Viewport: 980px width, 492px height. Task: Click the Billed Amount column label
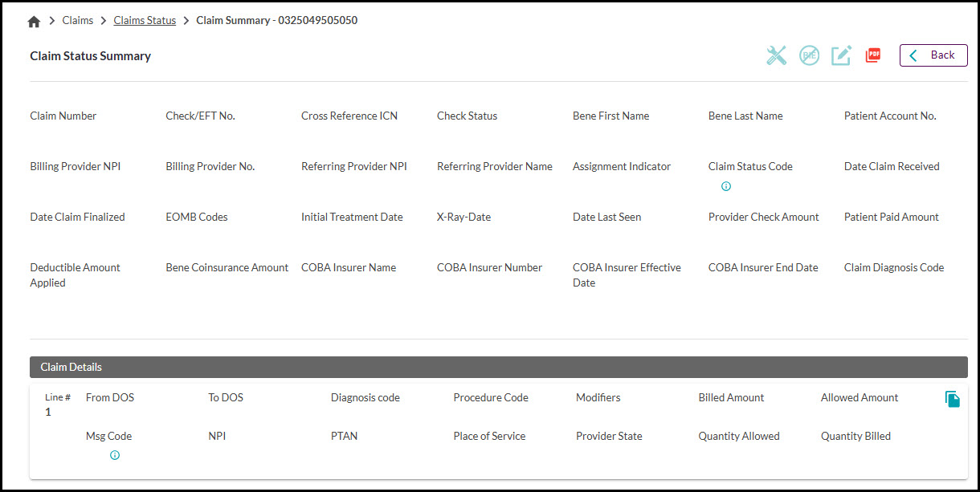point(731,397)
